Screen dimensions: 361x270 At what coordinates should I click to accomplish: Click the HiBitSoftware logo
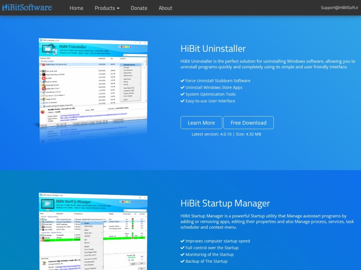tap(27, 7)
